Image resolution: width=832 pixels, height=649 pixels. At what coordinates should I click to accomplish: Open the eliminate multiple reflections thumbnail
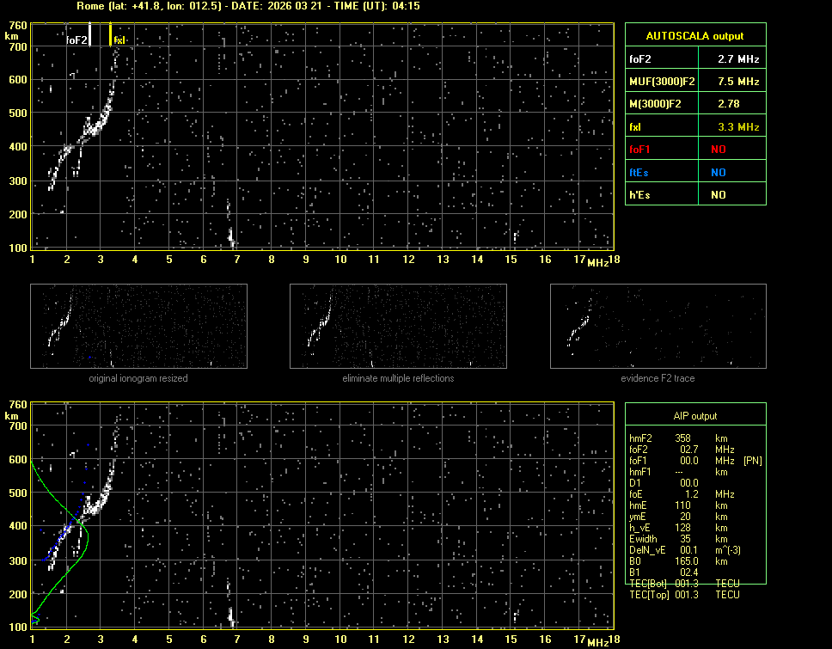[x=398, y=327]
